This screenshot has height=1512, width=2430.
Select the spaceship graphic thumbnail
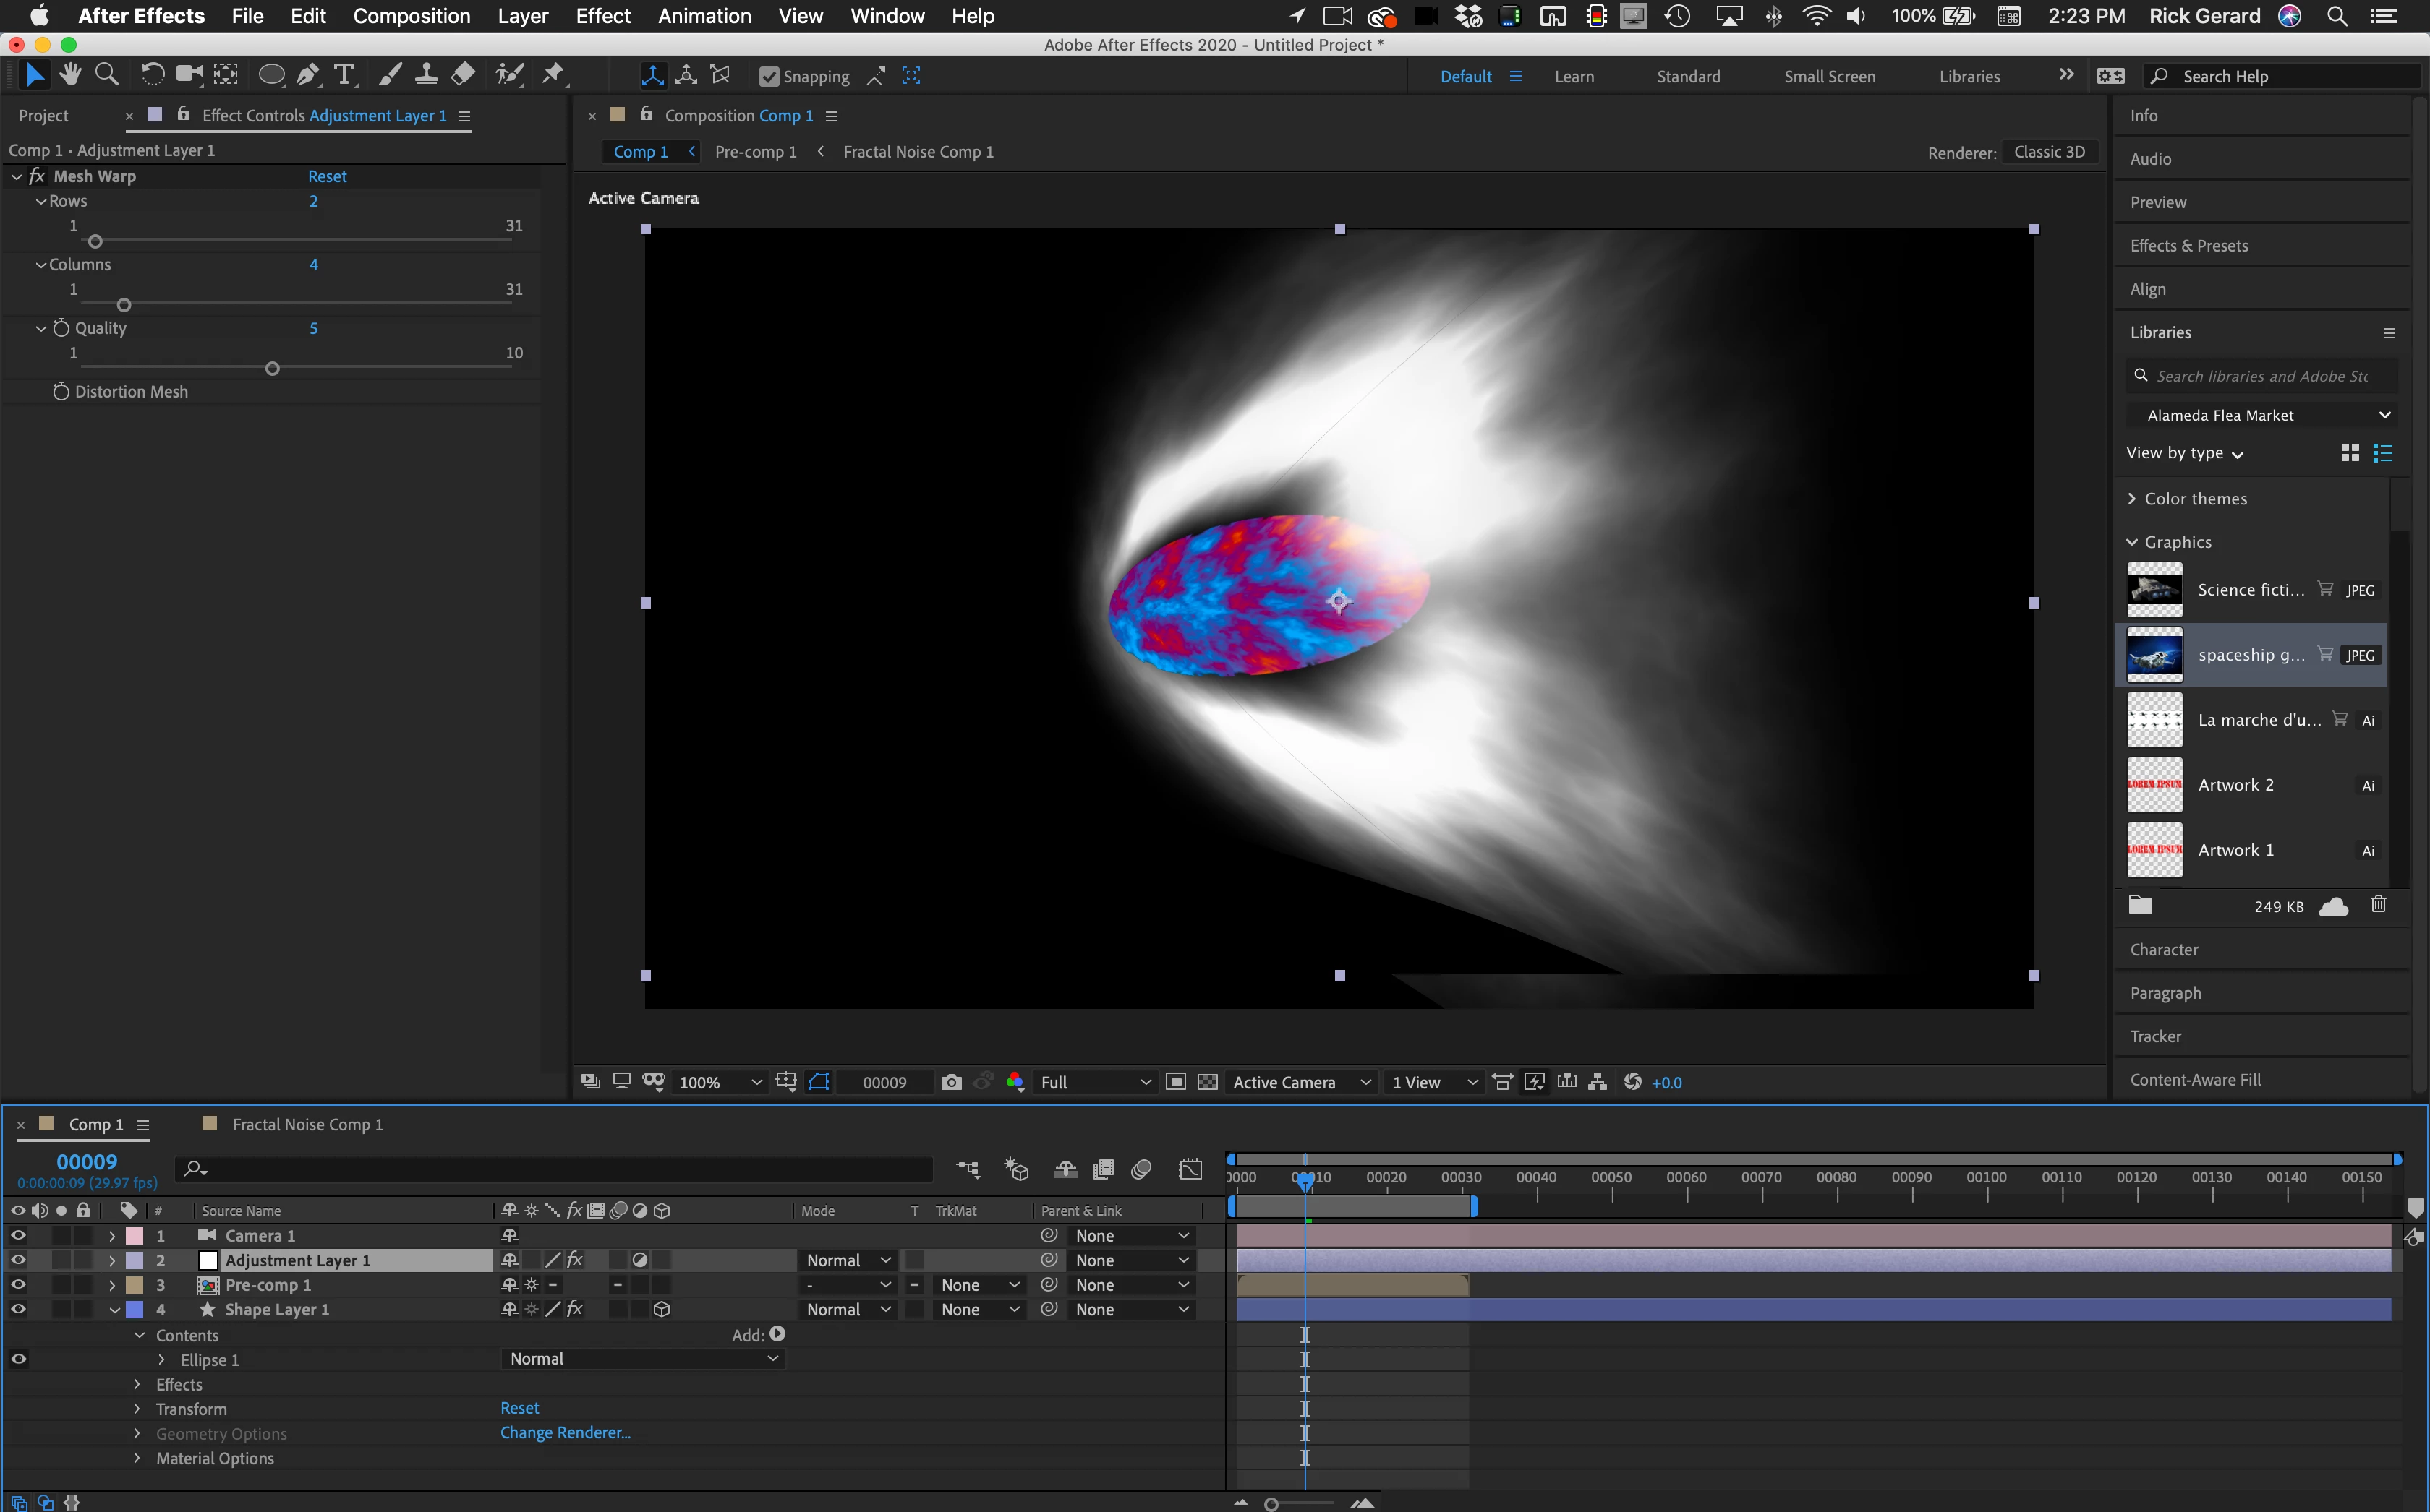[2154, 655]
